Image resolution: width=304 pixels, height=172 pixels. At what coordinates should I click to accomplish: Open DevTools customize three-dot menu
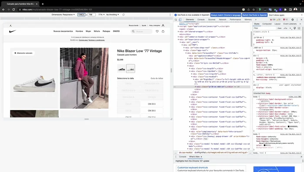tap(297, 19)
